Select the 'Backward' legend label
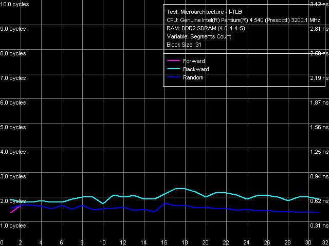The height and width of the screenshot is (246, 329). [x=196, y=69]
